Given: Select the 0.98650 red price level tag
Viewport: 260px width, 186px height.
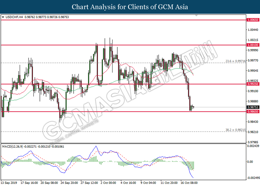Looking at the screenshot, I should [x=253, y=112].
